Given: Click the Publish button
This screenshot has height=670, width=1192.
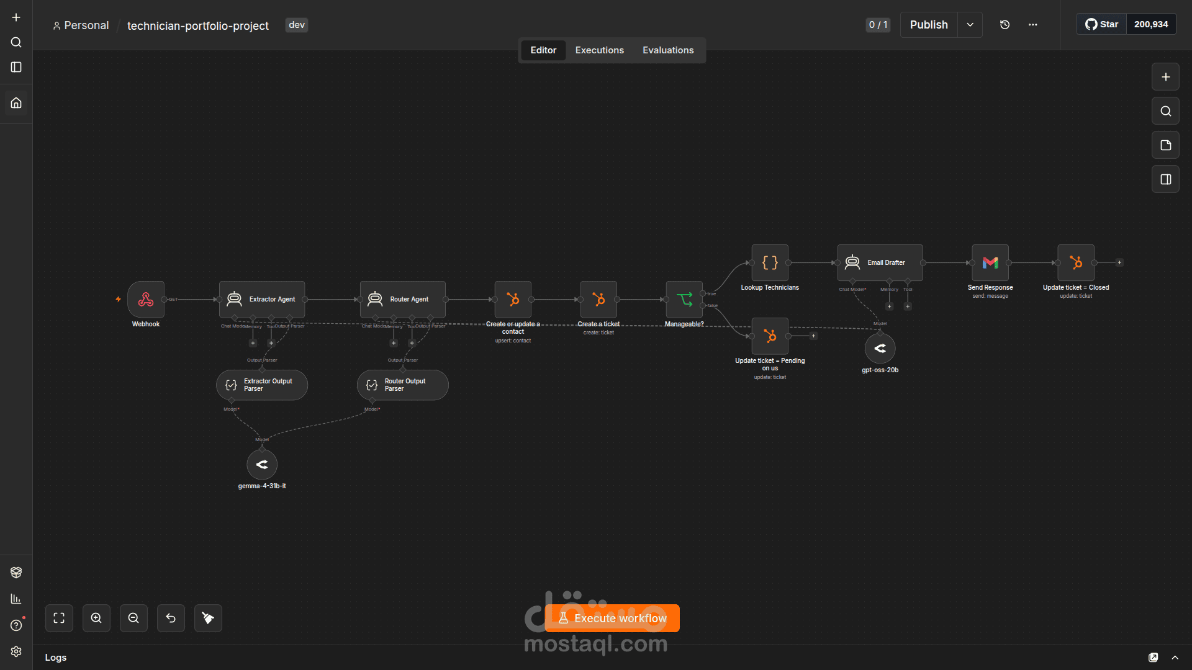Looking at the screenshot, I should click(929, 25).
